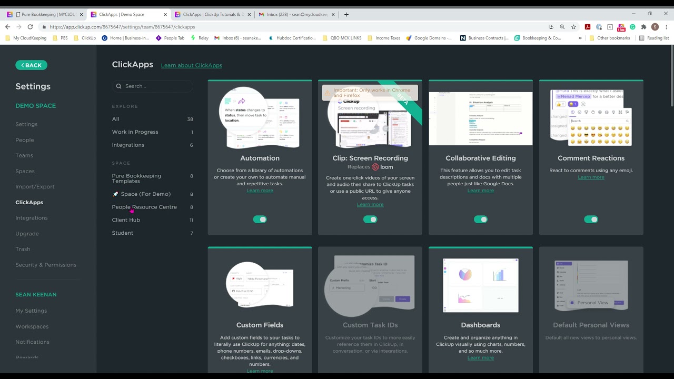Open Comment Reactions Learn more link

pyautogui.click(x=591, y=177)
